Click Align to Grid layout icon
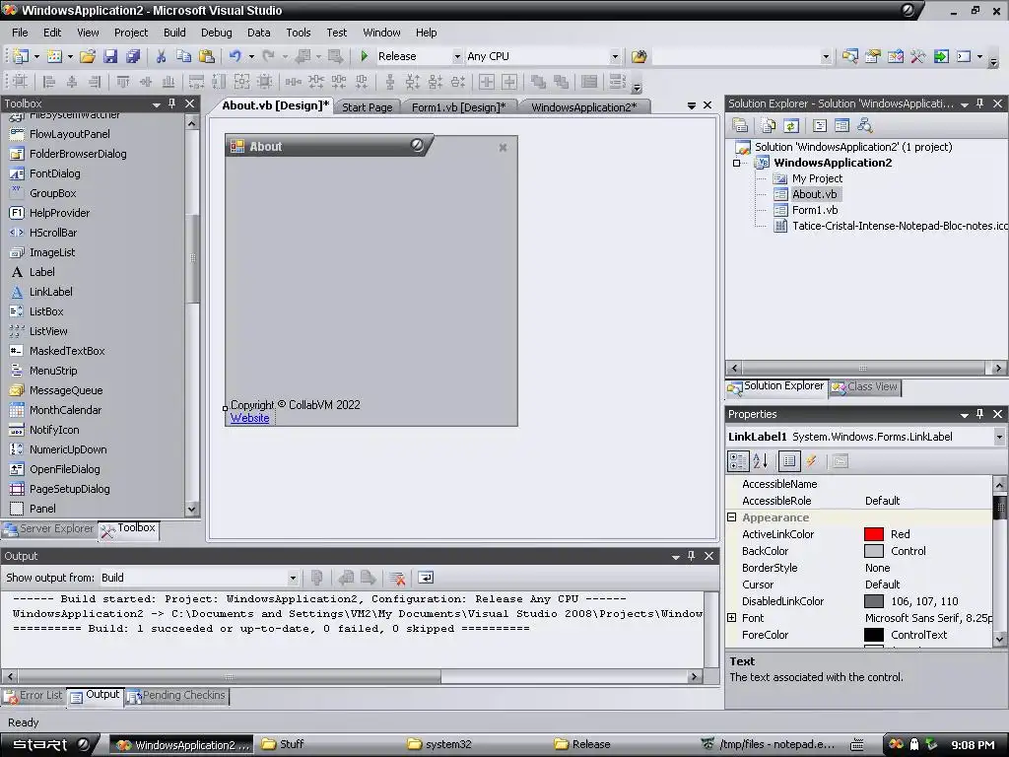 [20, 82]
